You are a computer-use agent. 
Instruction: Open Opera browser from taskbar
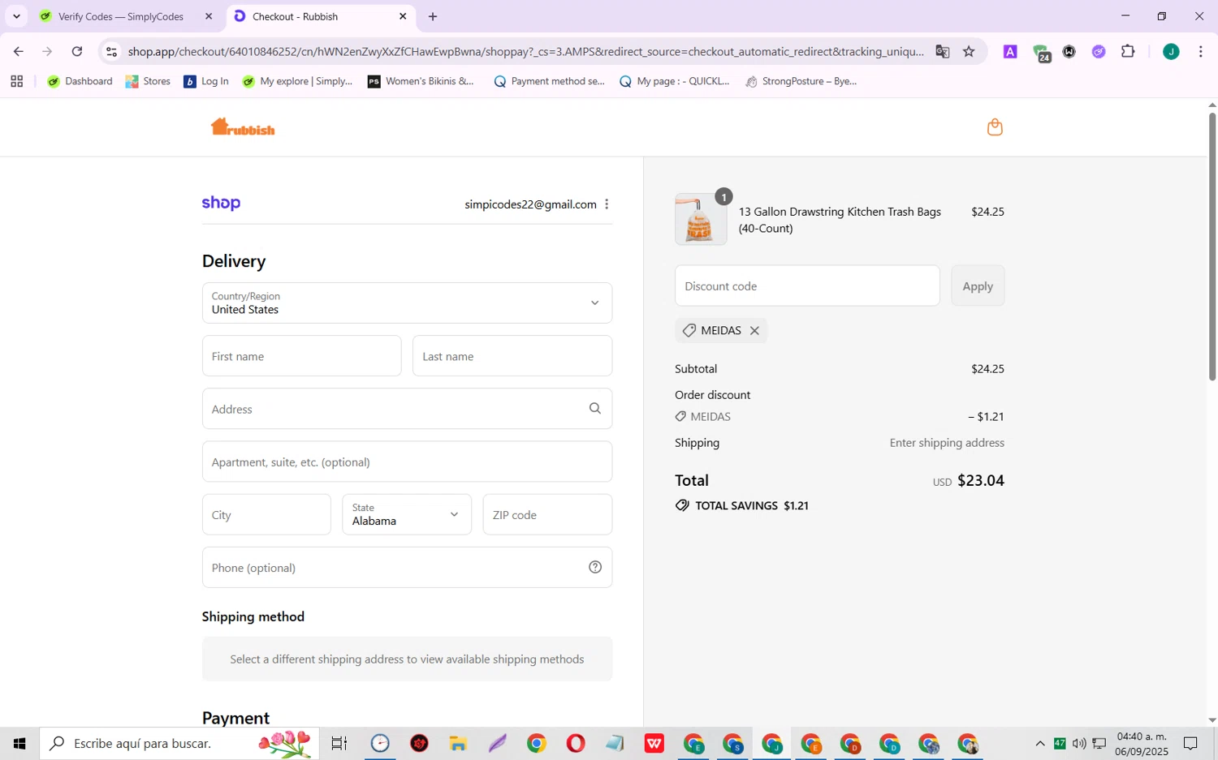576,744
